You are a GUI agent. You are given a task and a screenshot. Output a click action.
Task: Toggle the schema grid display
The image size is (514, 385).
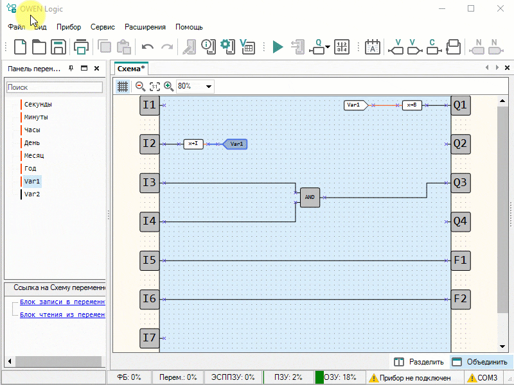coord(123,87)
